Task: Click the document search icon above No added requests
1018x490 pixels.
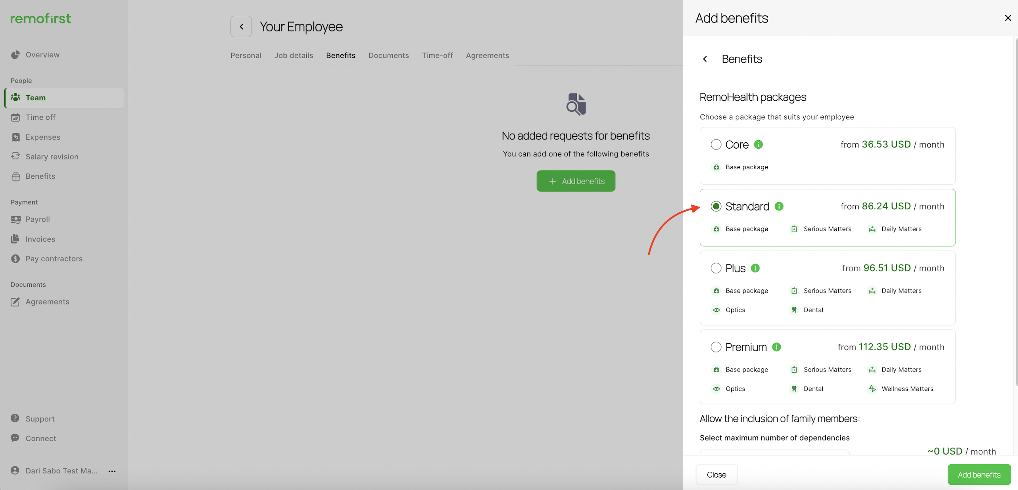Action: pyautogui.click(x=576, y=104)
